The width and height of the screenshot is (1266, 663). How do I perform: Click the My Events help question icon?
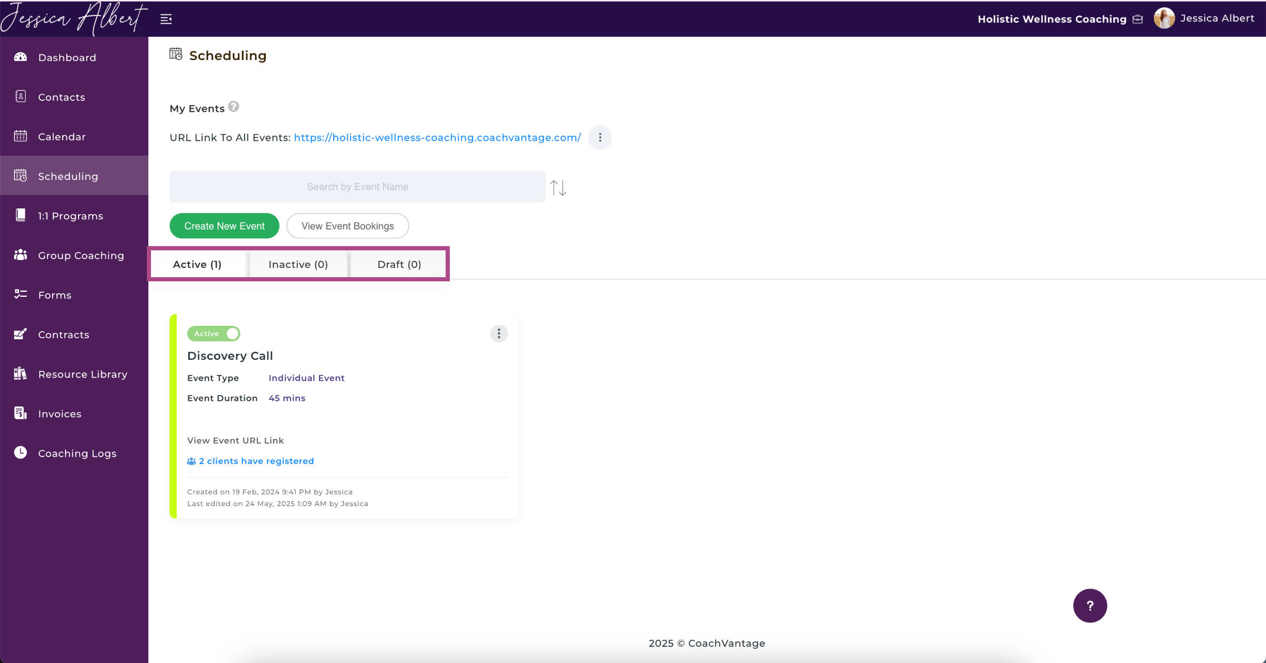pyautogui.click(x=234, y=107)
